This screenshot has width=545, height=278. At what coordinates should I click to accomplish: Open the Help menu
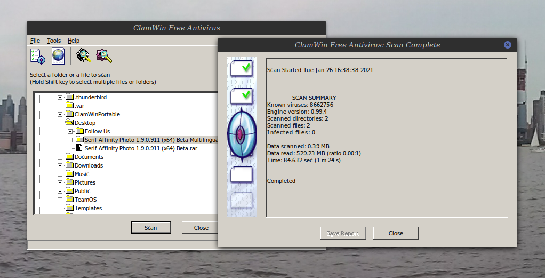pyautogui.click(x=74, y=41)
